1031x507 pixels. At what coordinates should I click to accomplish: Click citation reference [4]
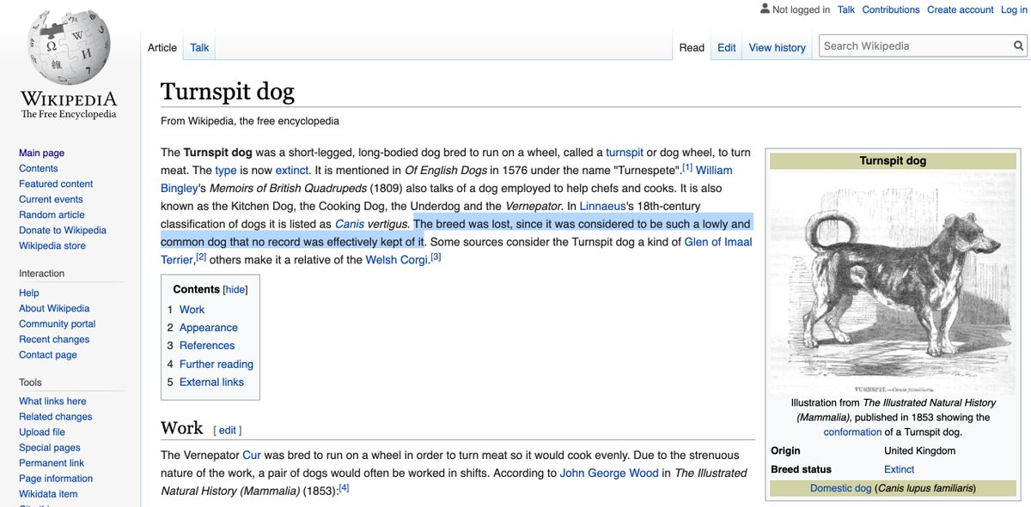[344, 487]
